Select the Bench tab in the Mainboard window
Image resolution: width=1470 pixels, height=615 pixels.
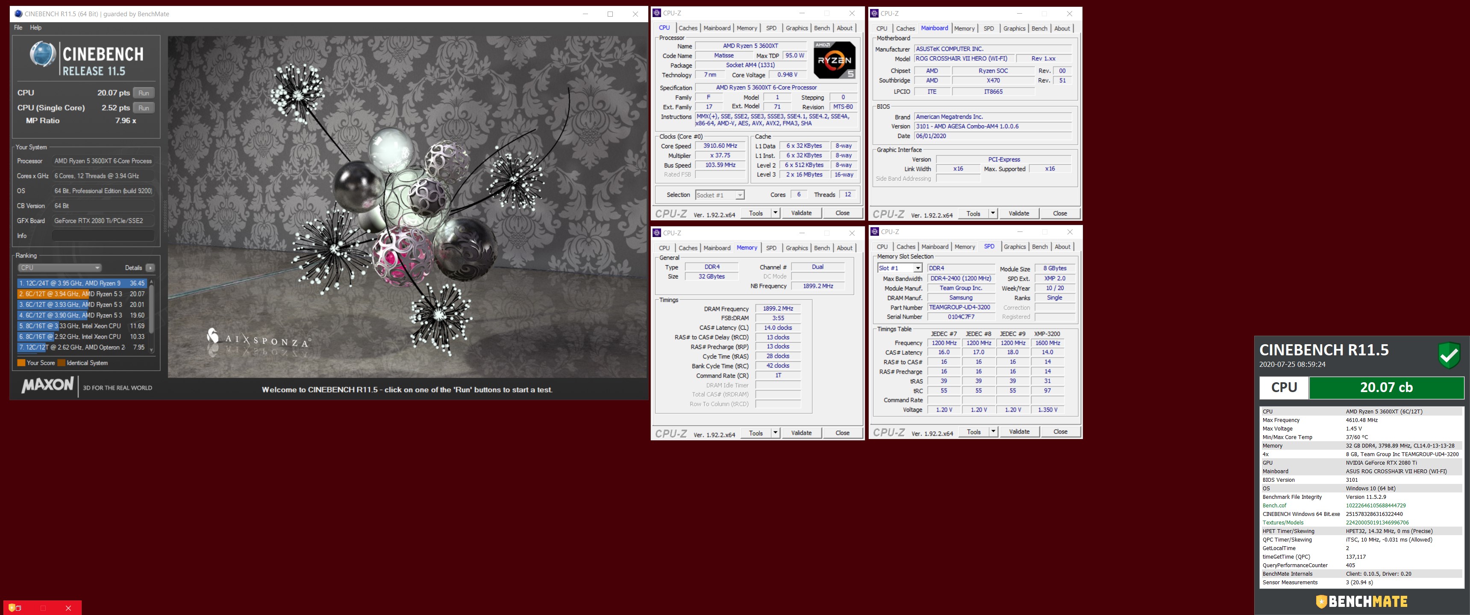click(1039, 29)
